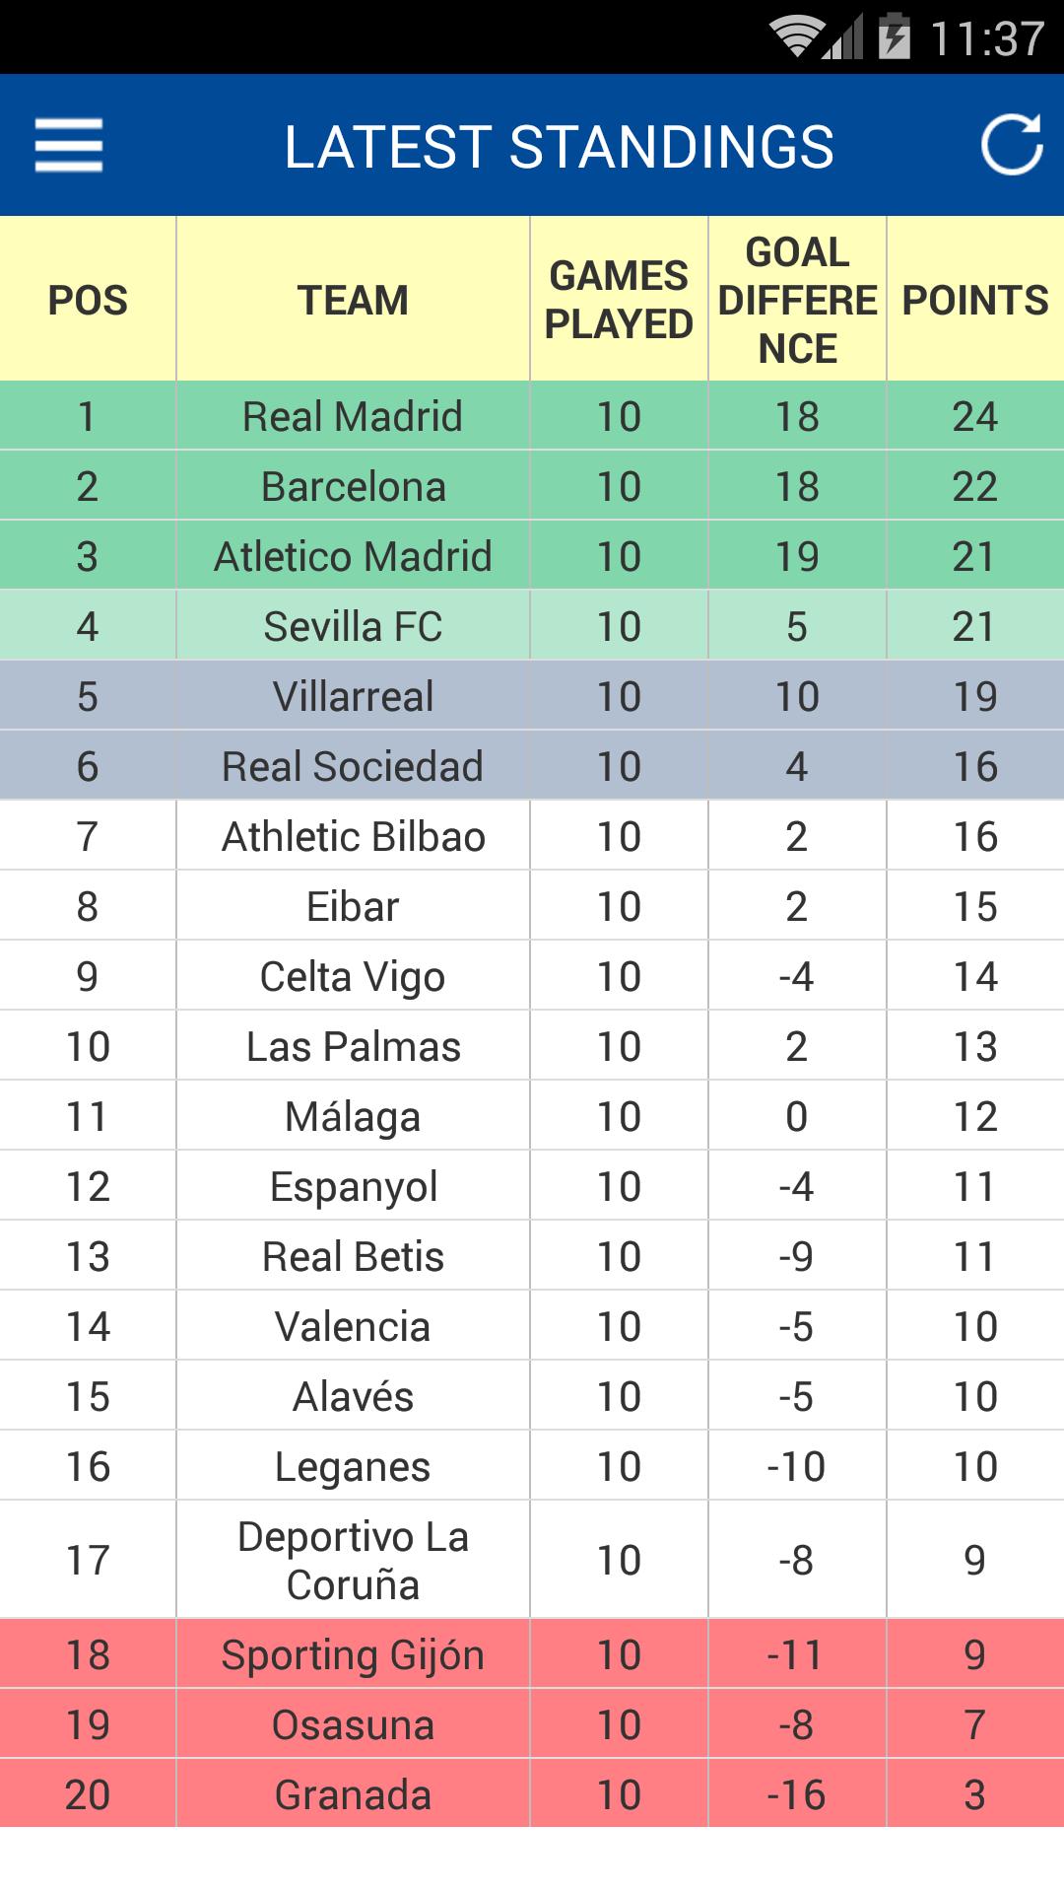Select Atletico Madrid in standings

[532, 556]
